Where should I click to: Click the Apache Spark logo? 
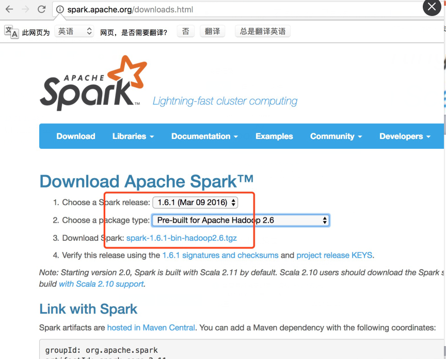point(93,83)
